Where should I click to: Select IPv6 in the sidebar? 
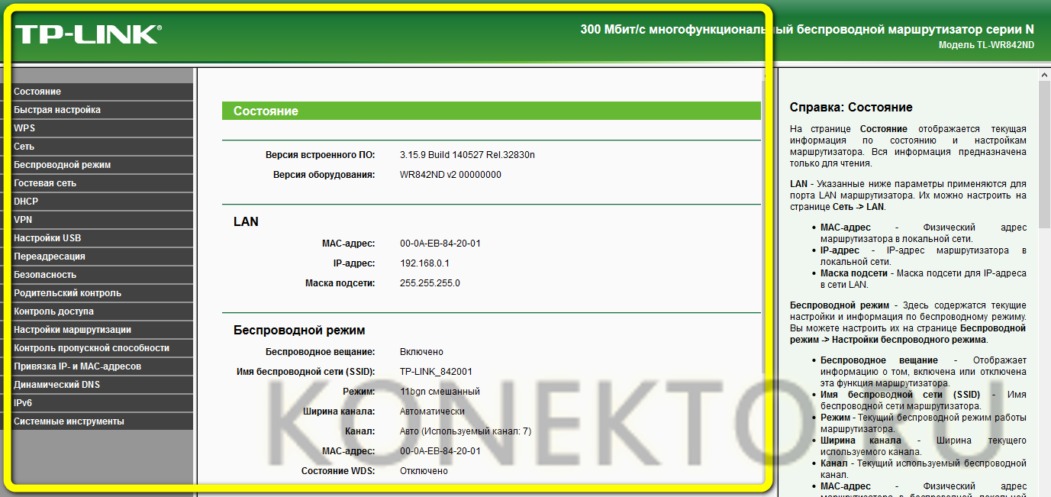click(x=96, y=403)
